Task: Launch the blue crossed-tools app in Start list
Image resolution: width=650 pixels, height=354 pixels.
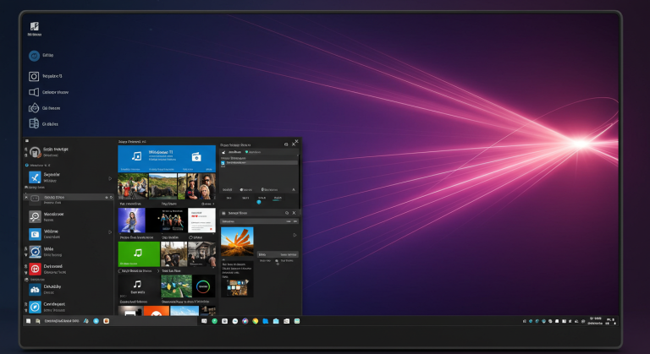Action: pyautogui.click(x=35, y=177)
